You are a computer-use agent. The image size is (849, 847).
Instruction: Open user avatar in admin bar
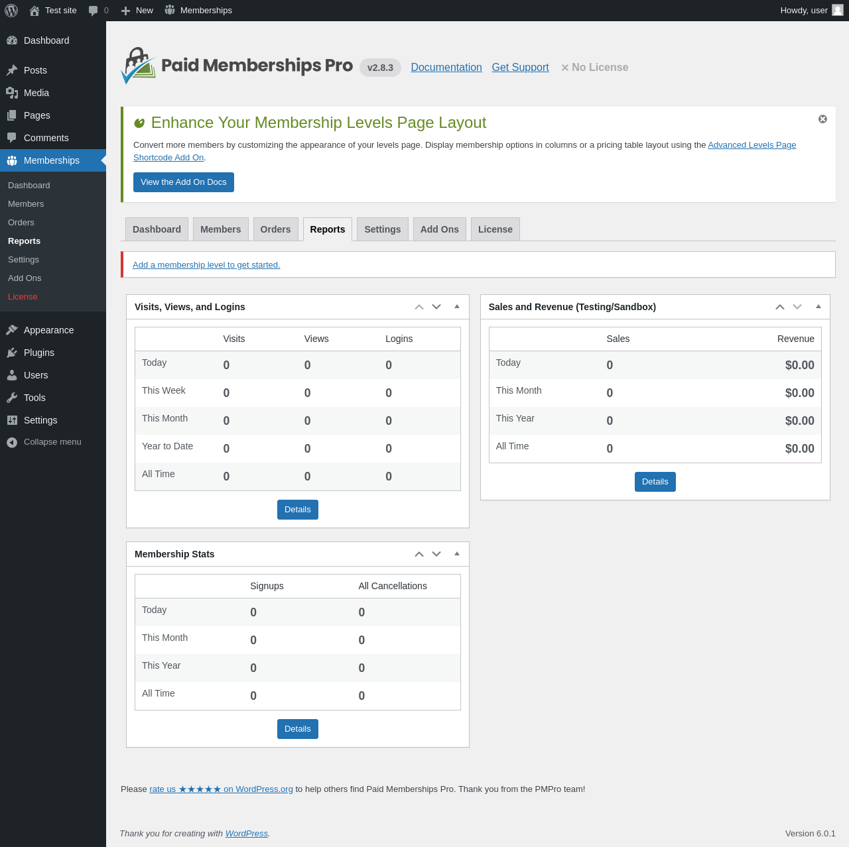[x=838, y=10]
